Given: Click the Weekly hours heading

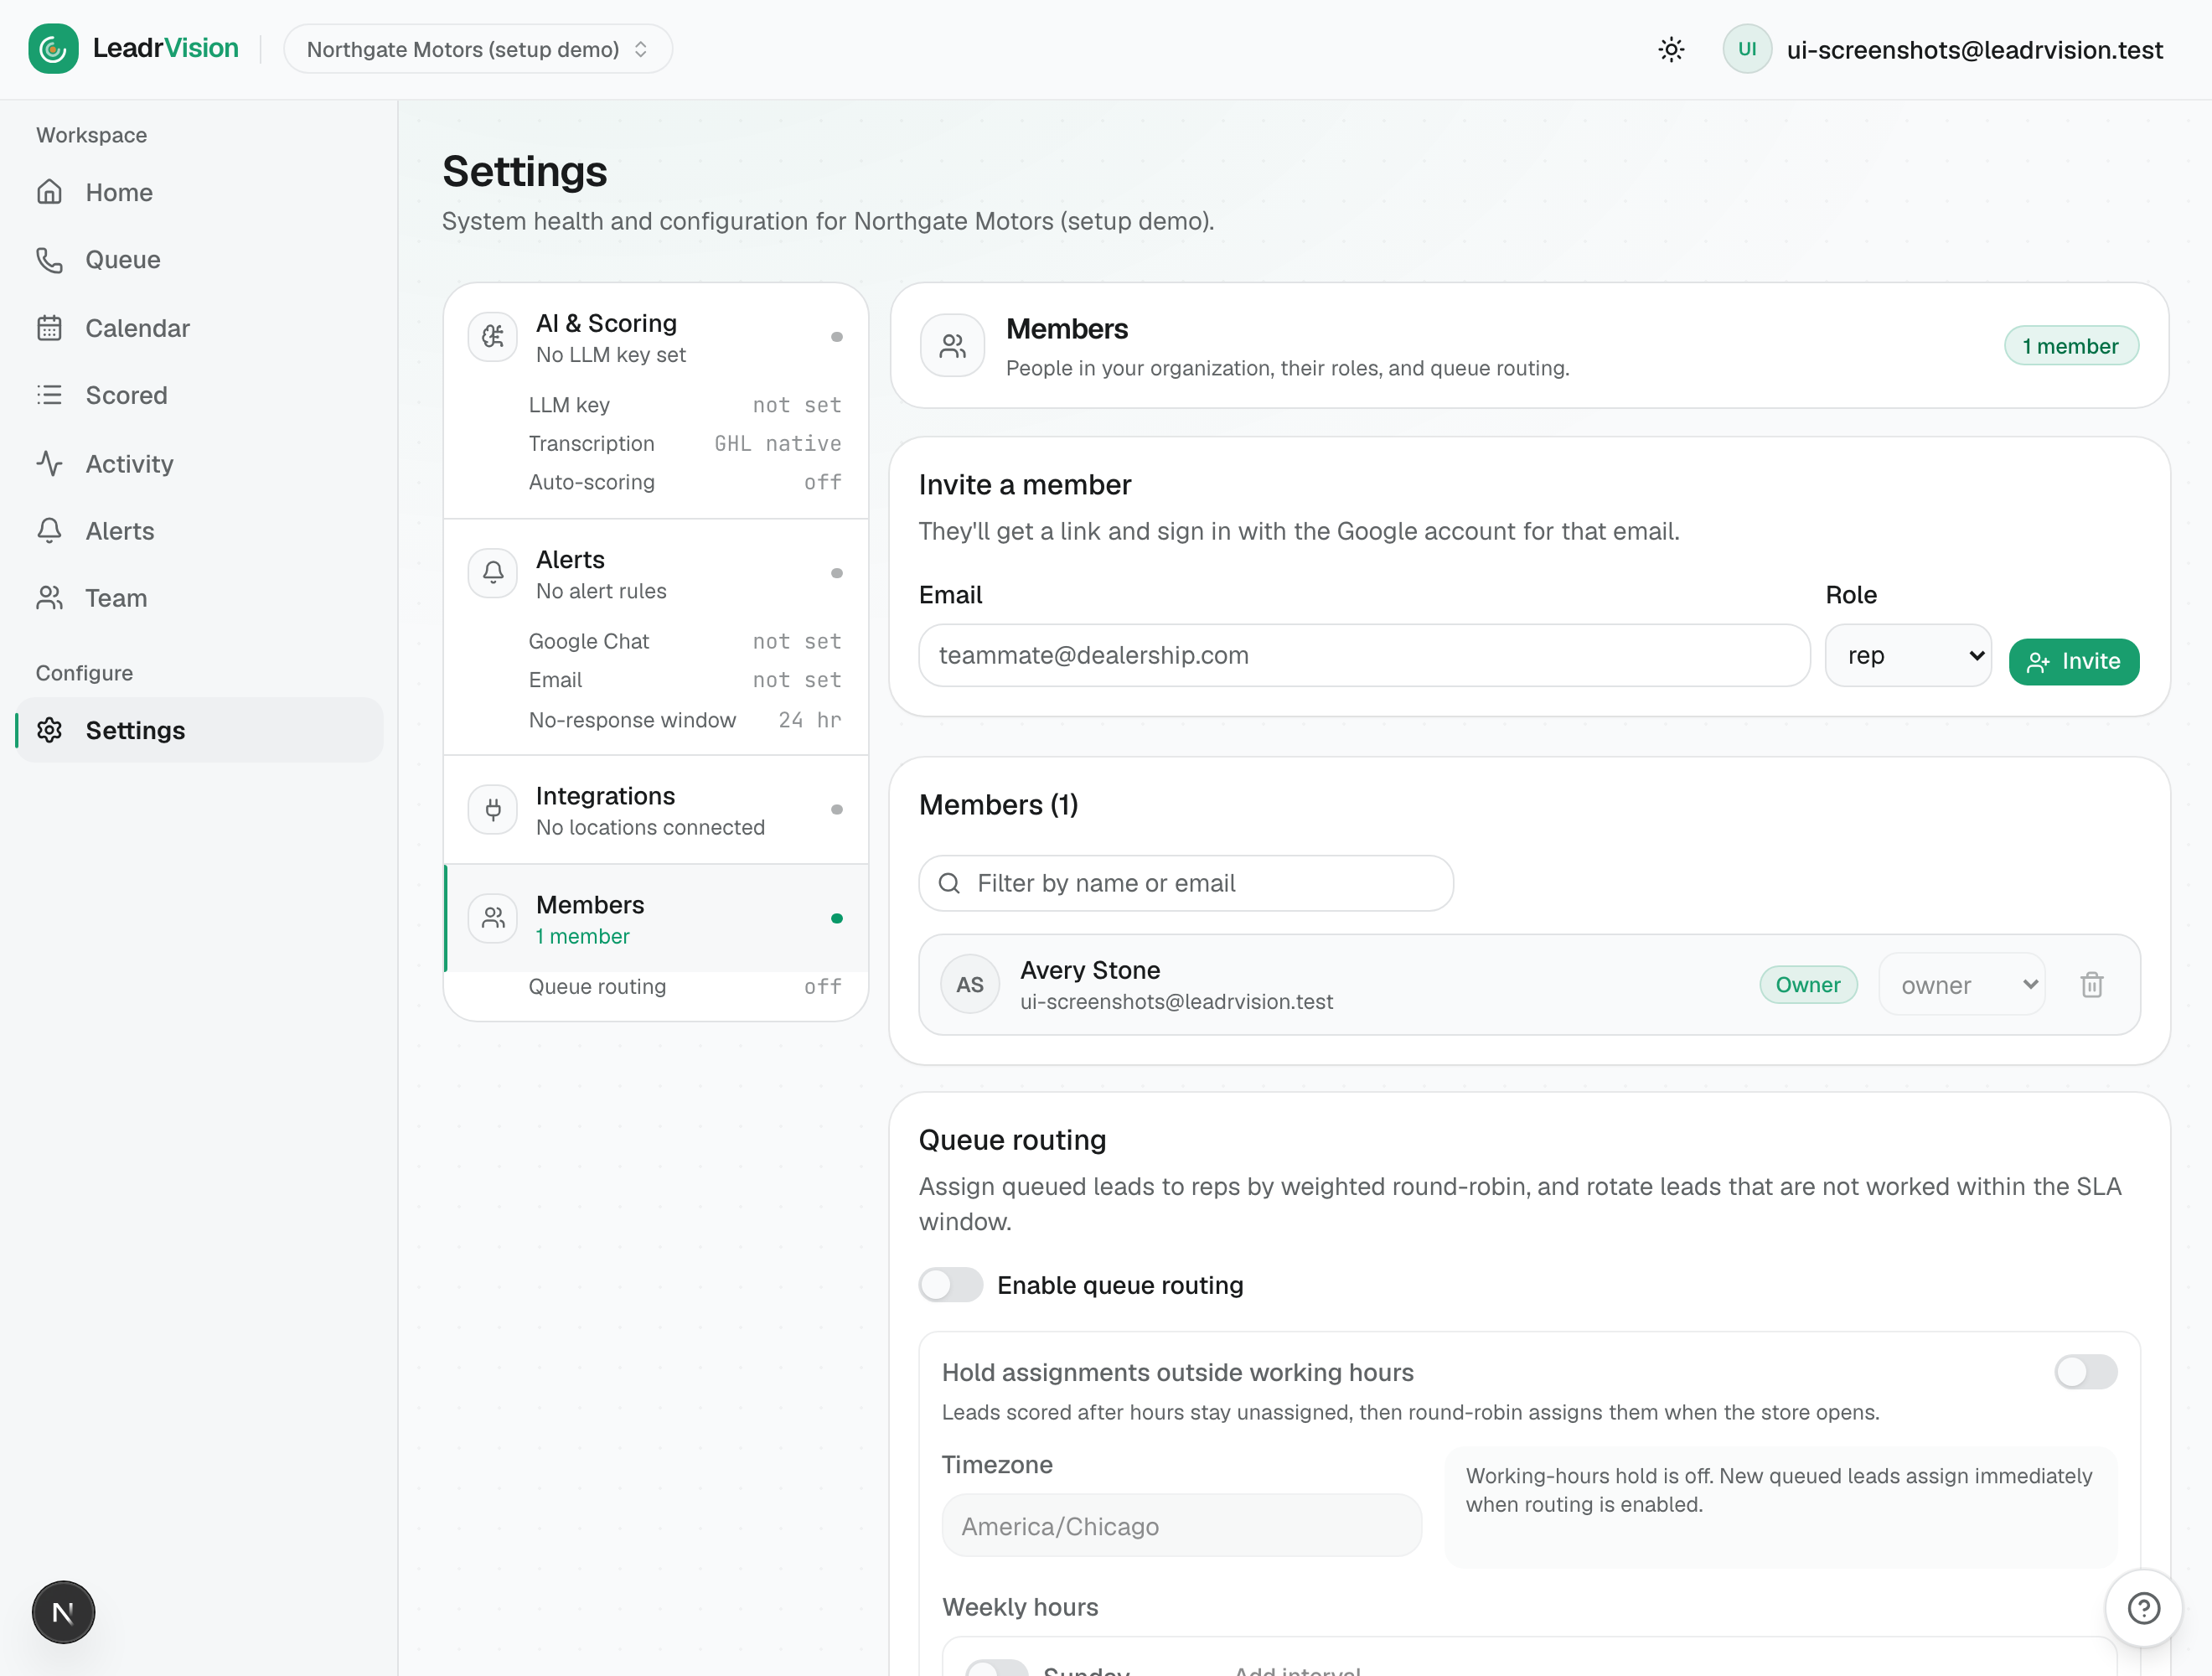Looking at the screenshot, I should (1020, 1606).
